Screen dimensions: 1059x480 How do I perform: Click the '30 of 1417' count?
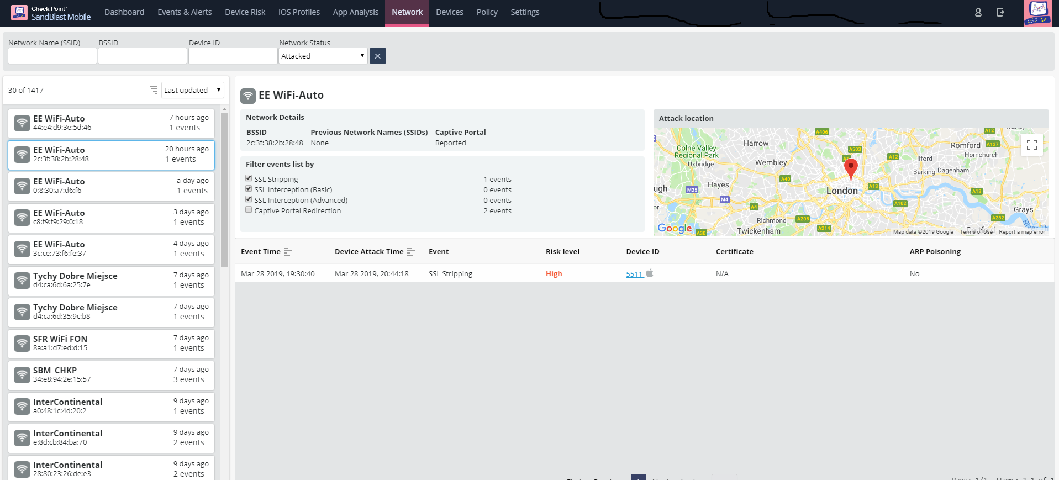click(x=25, y=90)
